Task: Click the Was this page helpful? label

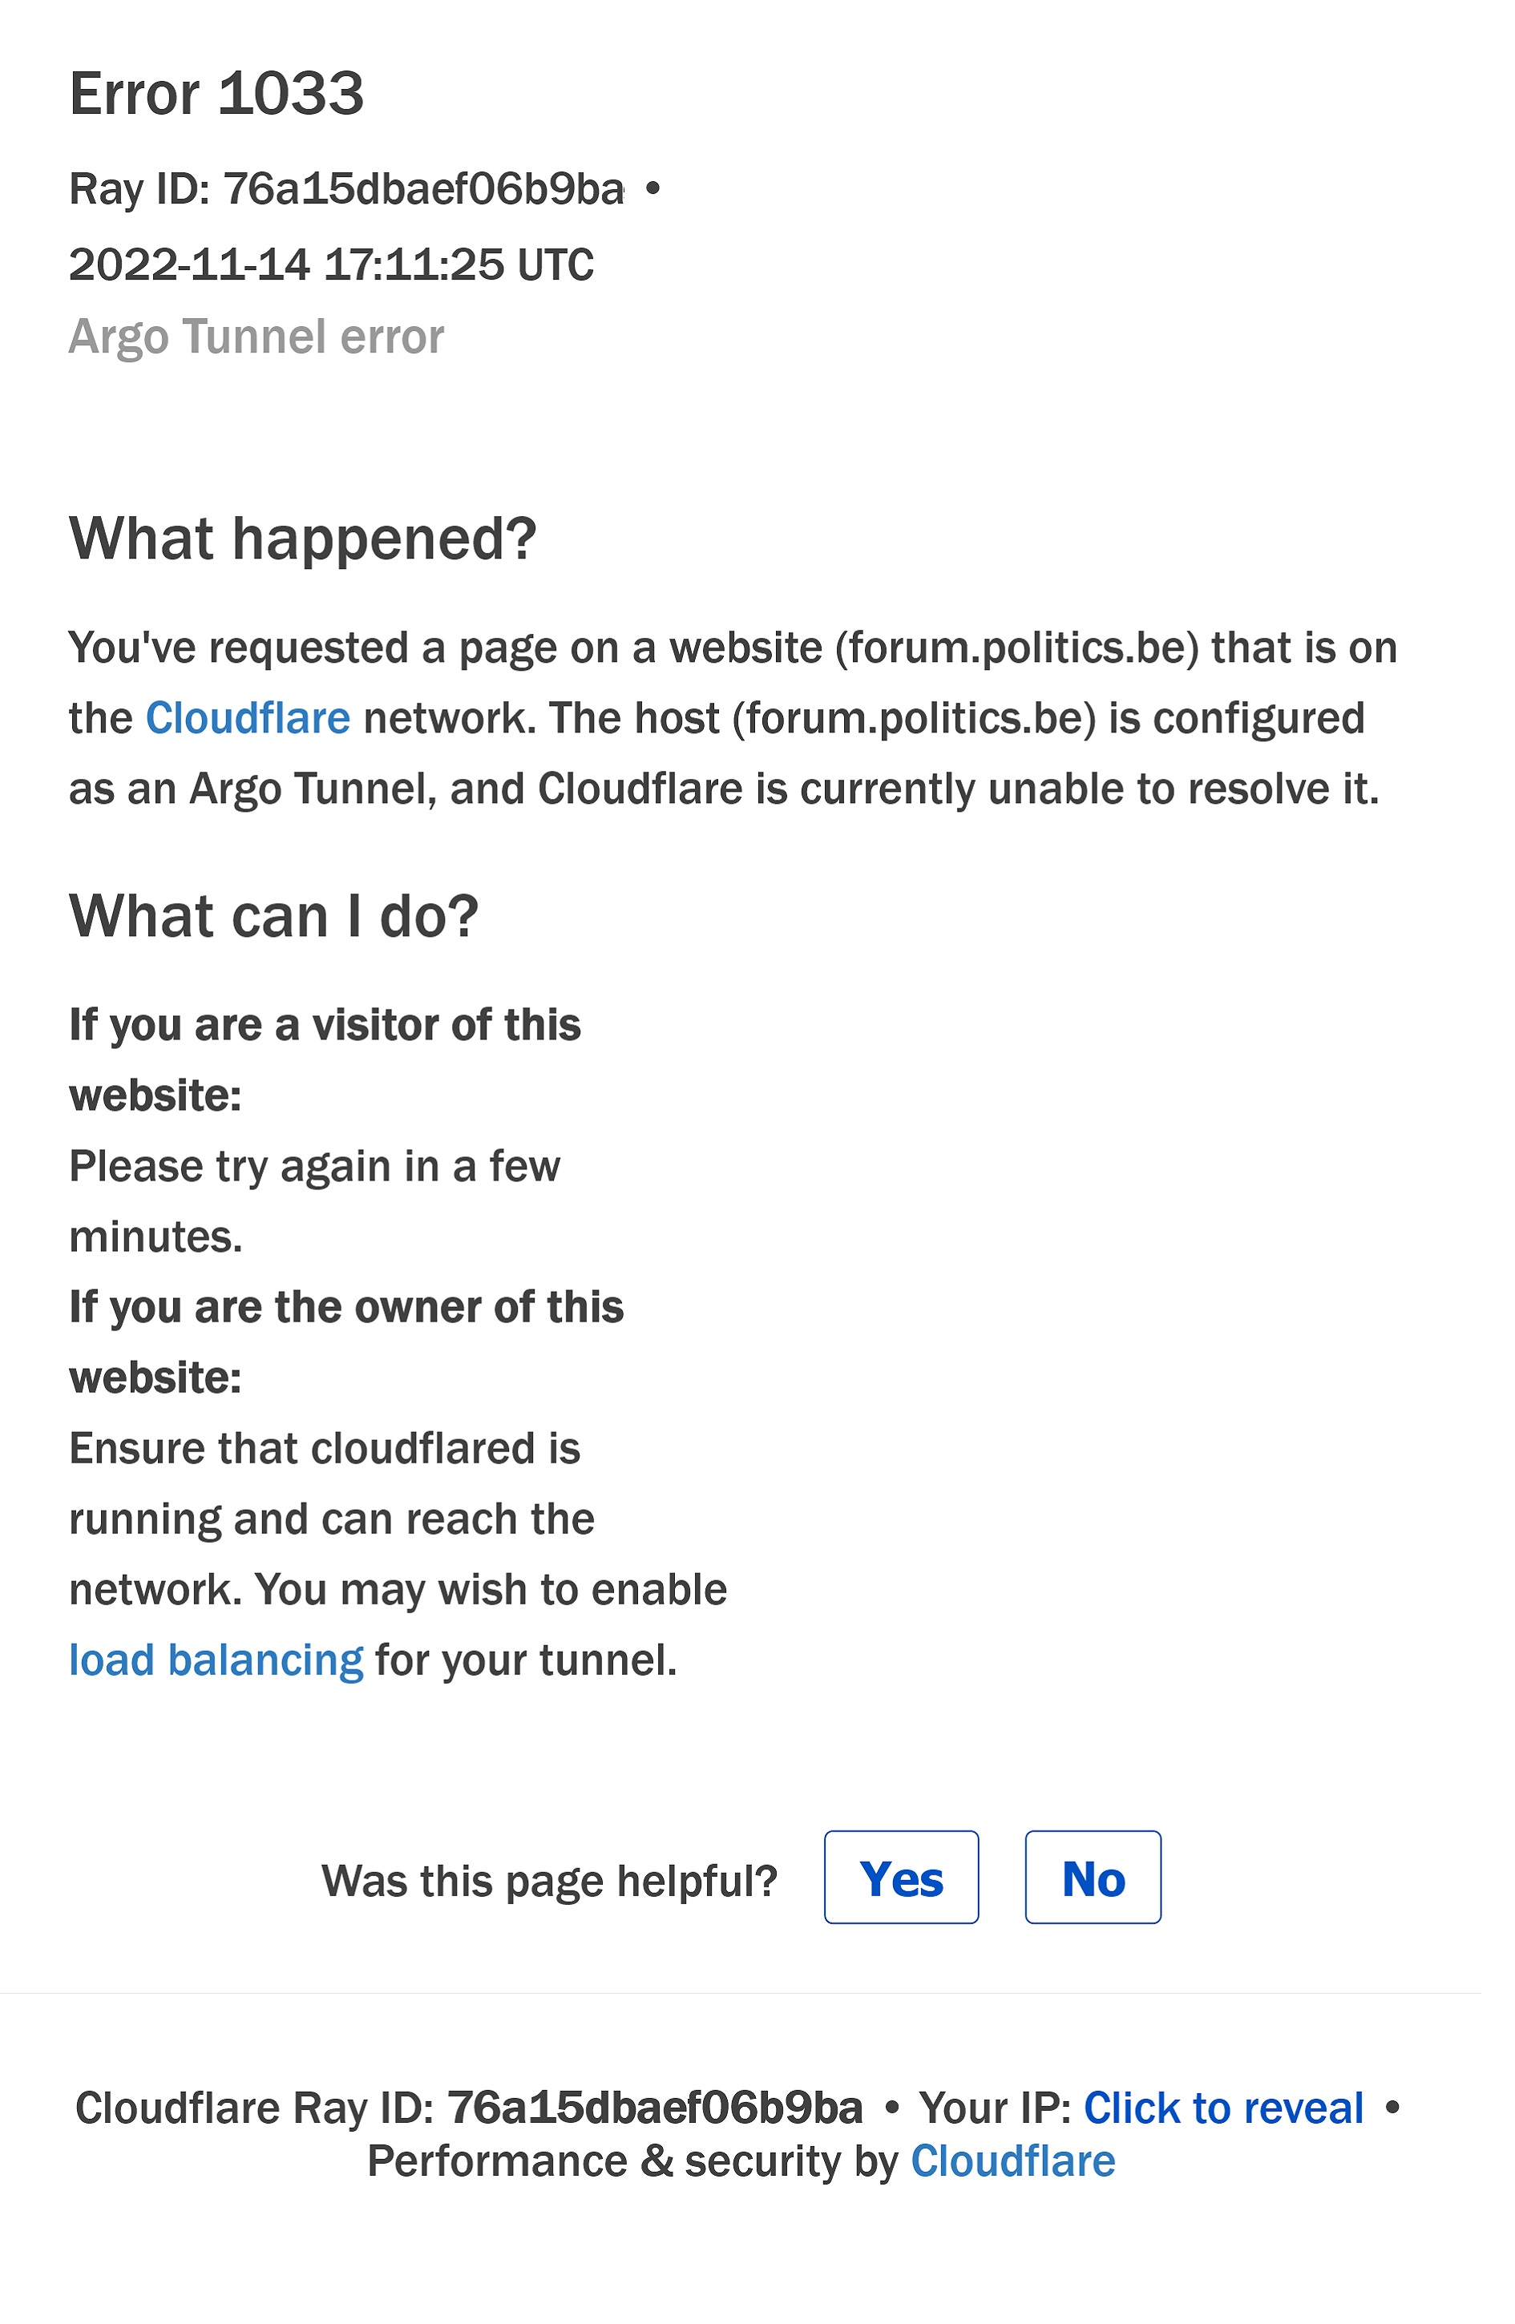Action: point(549,1881)
